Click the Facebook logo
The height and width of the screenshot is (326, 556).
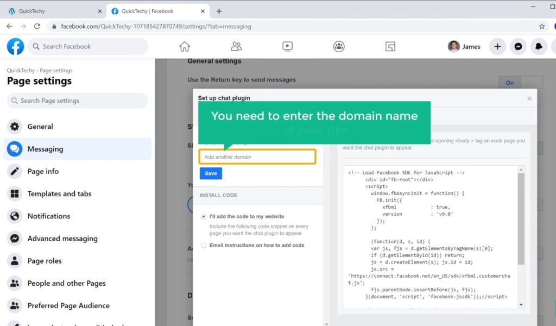[15, 46]
